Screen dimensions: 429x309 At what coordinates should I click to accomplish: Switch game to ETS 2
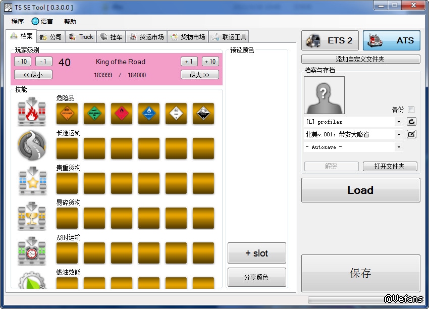330,40
